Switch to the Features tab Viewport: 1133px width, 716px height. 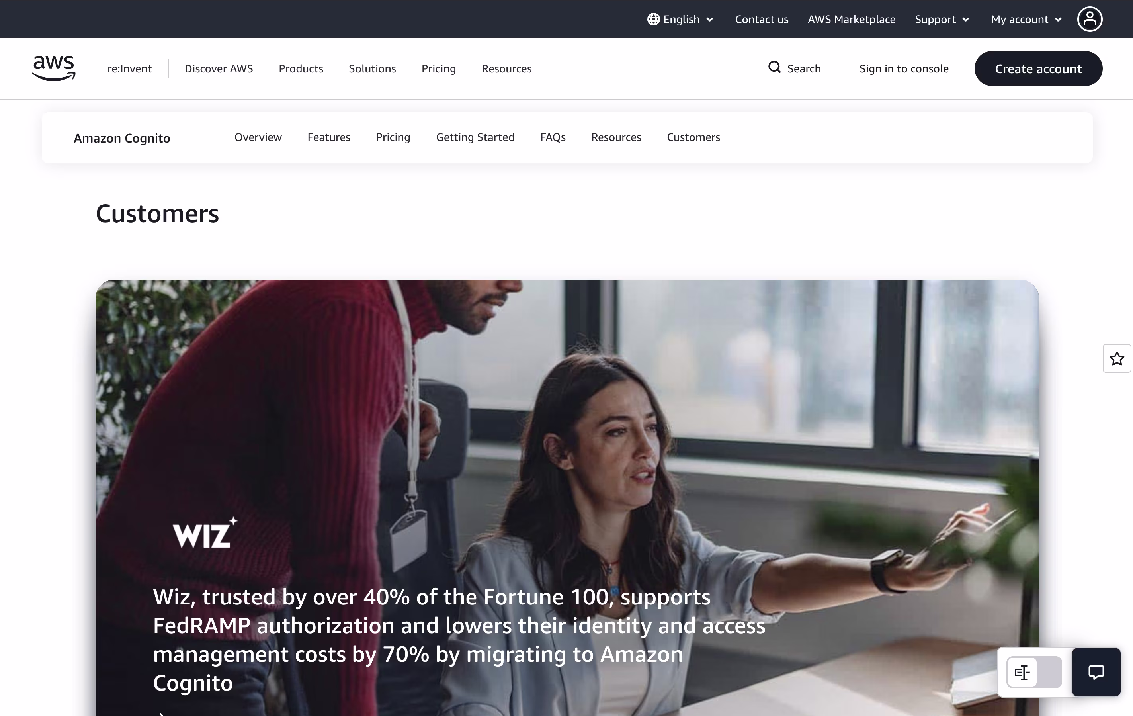(328, 137)
